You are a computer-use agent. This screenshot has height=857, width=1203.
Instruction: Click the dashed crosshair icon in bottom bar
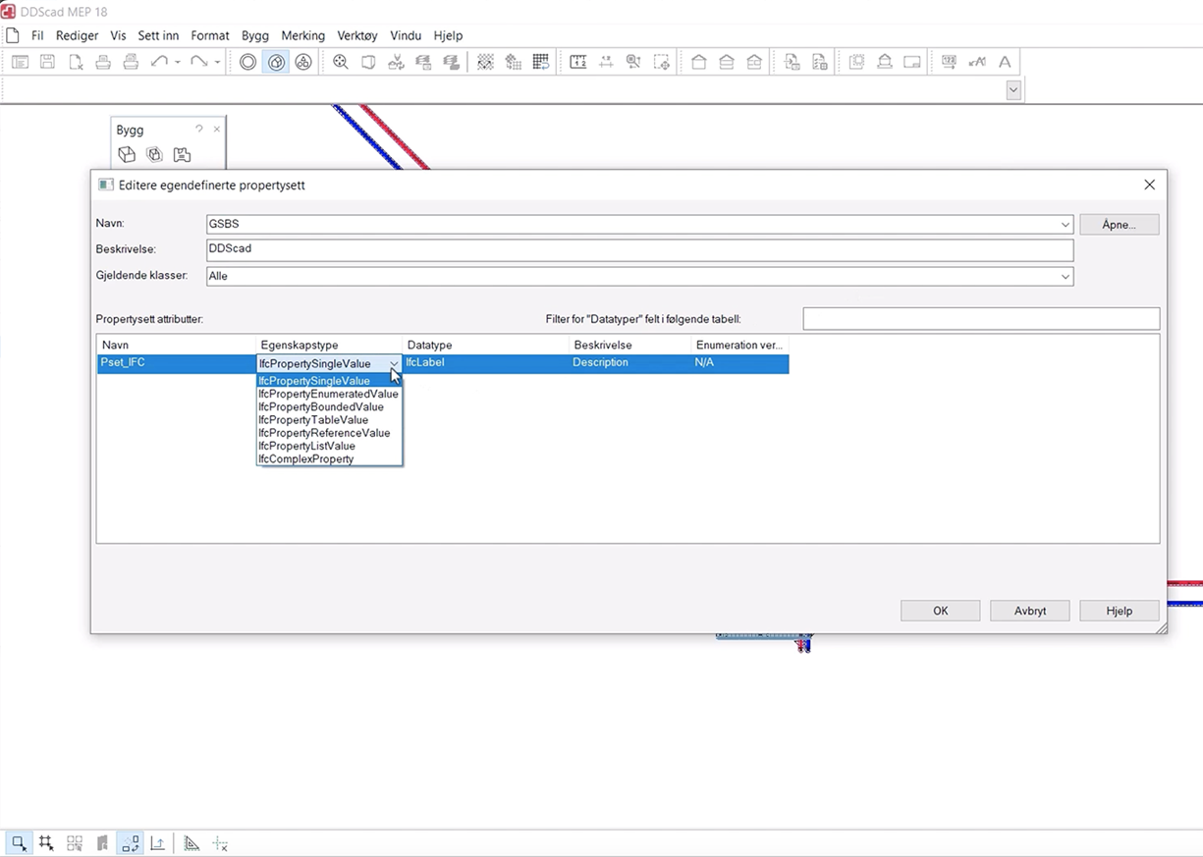(x=220, y=843)
